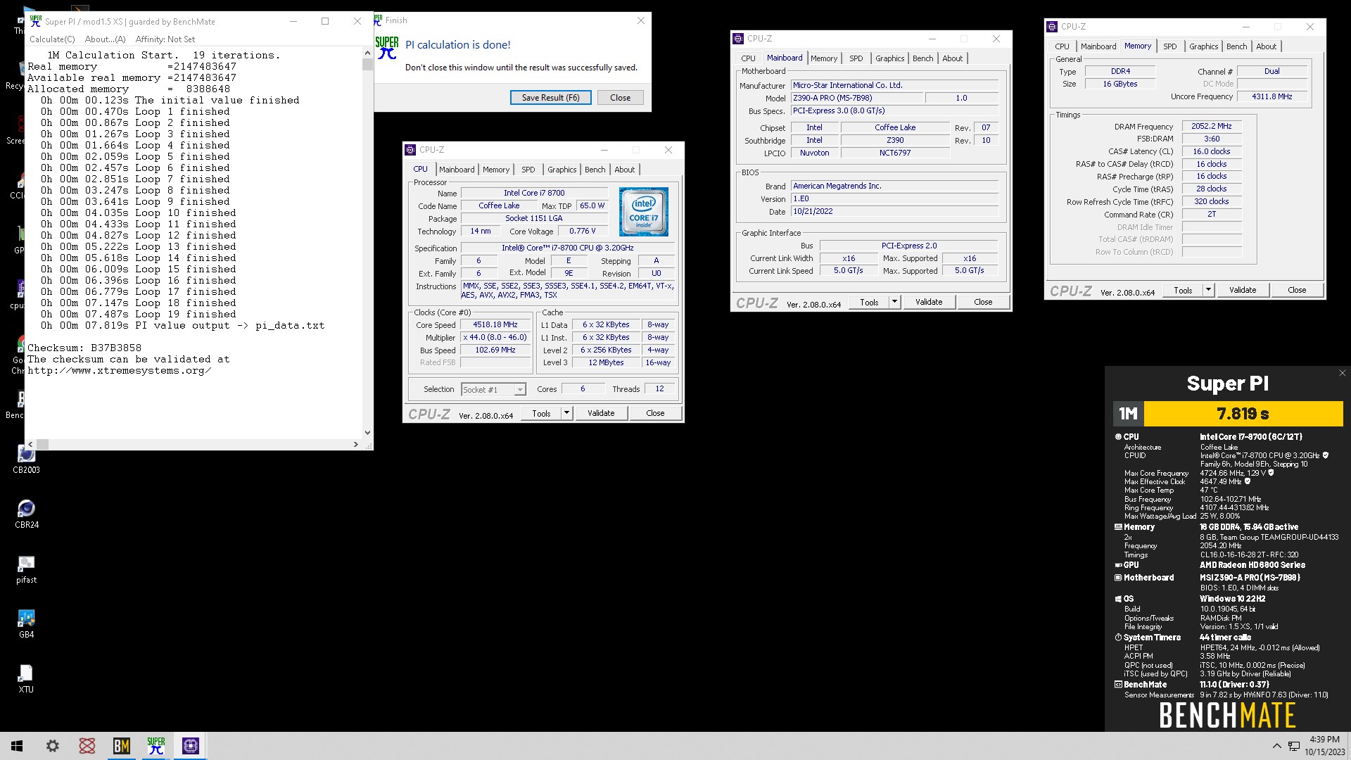Open the XTU desktop shortcut
The width and height of the screenshot is (1351, 760).
click(x=26, y=679)
